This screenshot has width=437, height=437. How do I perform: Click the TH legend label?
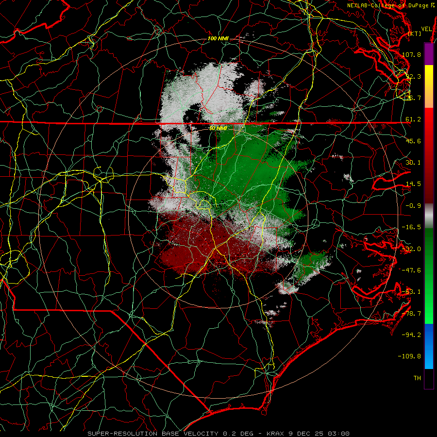coord(417,378)
